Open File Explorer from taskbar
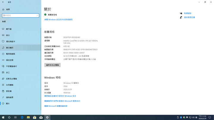 pos(28,117)
